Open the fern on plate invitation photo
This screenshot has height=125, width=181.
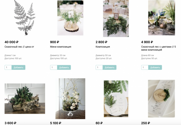click(116, 99)
